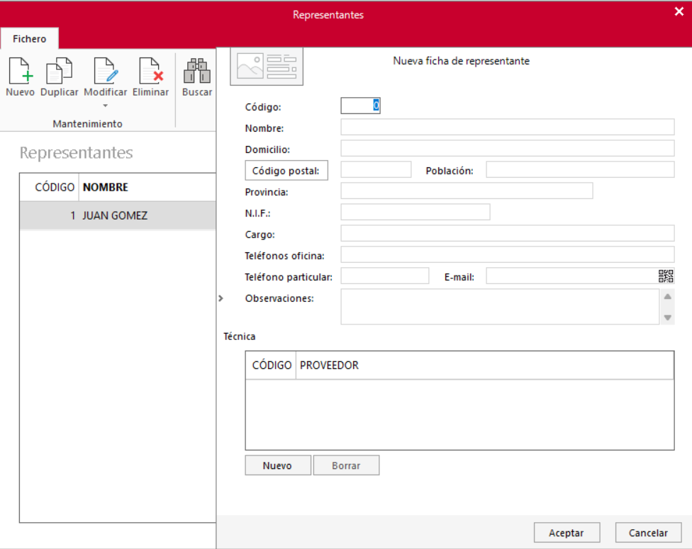This screenshot has width=692, height=549.
Task: Click the Observaciones text area
Action: pos(500,307)
